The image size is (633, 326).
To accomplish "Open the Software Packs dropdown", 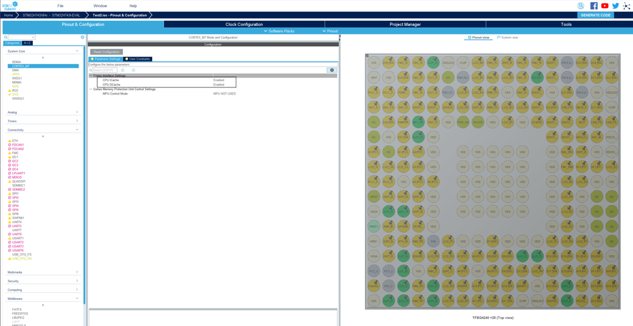I will click(x=279, y=31).
